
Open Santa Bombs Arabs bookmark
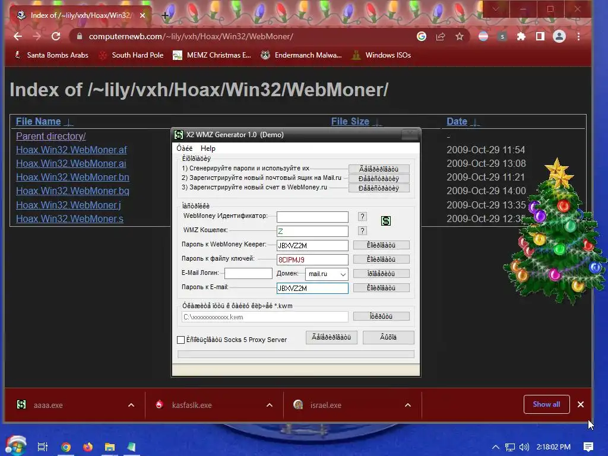click(50, 55)
